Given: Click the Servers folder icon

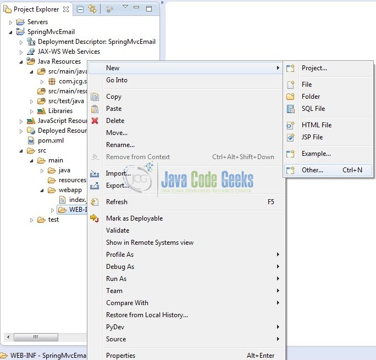Looking at the screenshot, I should (20, 22).
